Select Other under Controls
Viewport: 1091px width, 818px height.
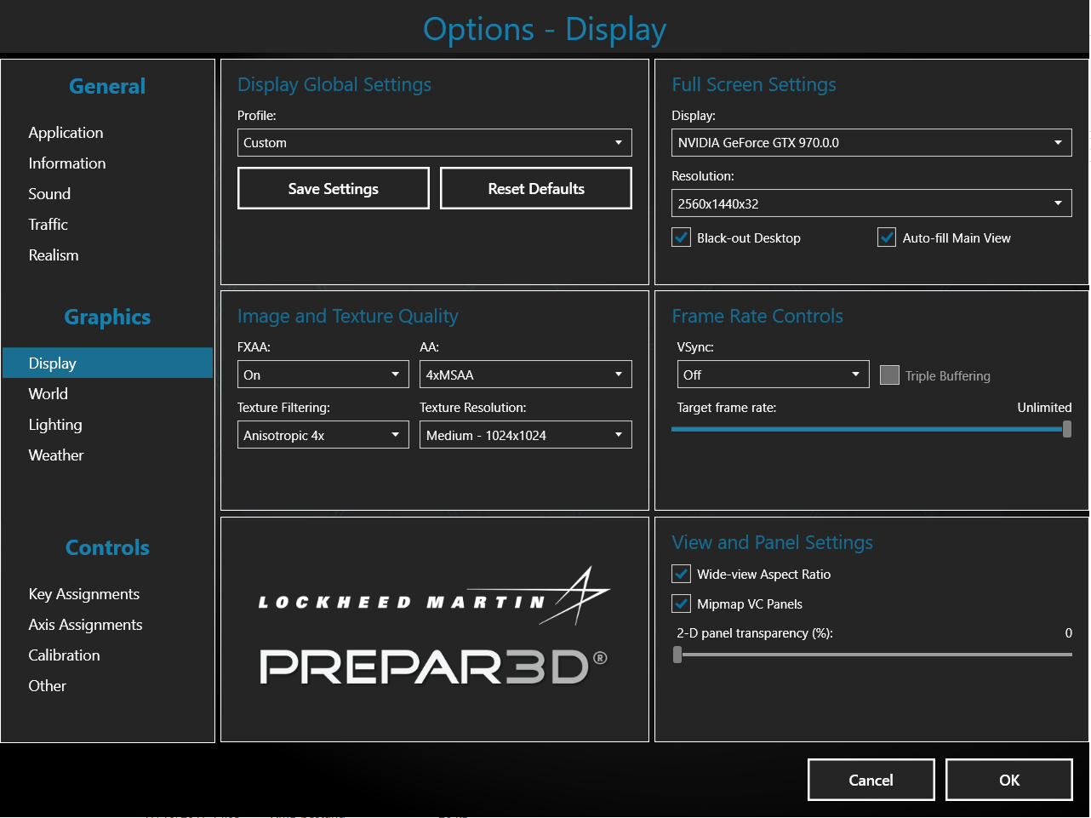pyautogui.click(x=47, y=686)
